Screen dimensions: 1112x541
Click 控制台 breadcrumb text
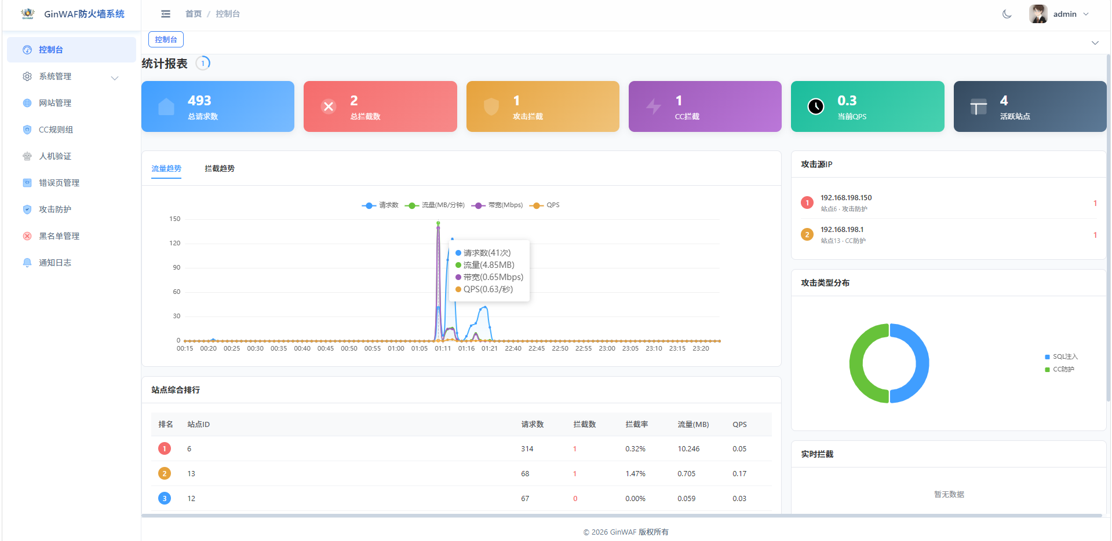coord(228,14)
